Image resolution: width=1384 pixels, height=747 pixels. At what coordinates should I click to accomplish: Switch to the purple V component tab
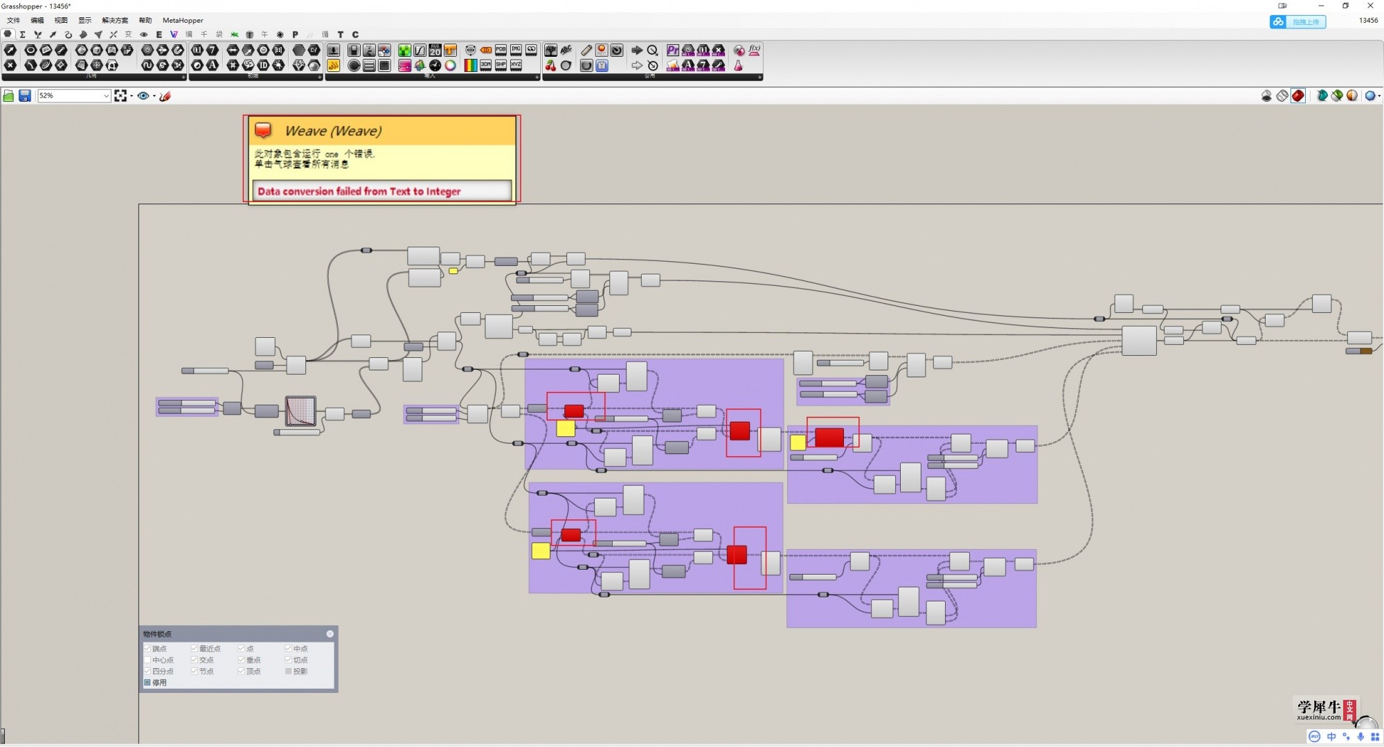pyautogui.click(x=174, y=34)
